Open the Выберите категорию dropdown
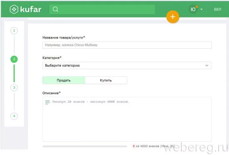The width and height of the screenshot is (229, 155). tap(127, 65)
